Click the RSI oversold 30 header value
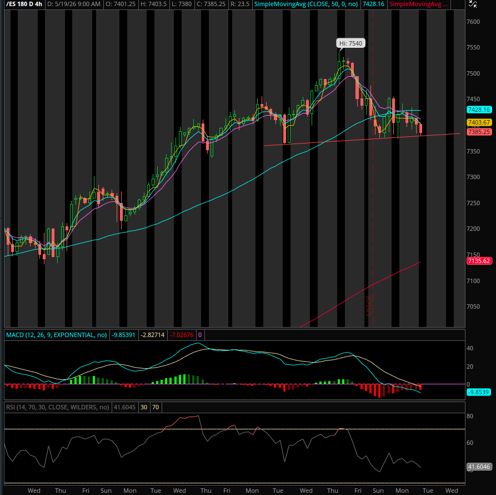 pos(144,407)
